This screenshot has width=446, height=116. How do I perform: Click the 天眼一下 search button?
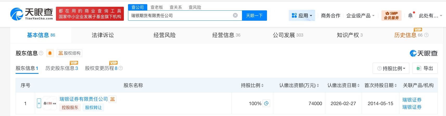click(254, 16)
